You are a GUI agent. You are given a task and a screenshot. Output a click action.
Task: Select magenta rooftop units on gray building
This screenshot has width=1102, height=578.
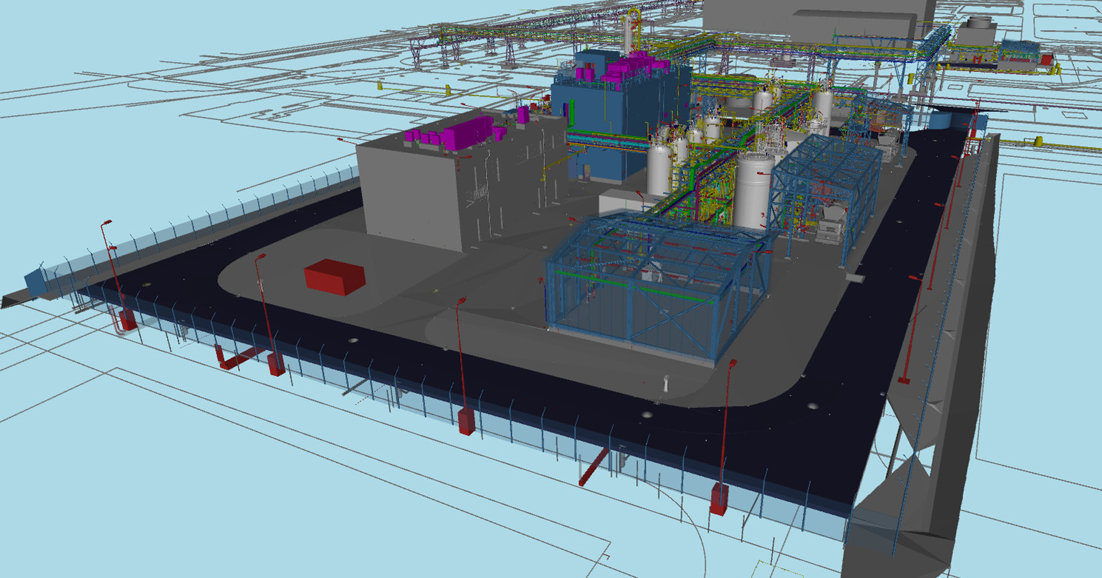(x=457, y=134)
